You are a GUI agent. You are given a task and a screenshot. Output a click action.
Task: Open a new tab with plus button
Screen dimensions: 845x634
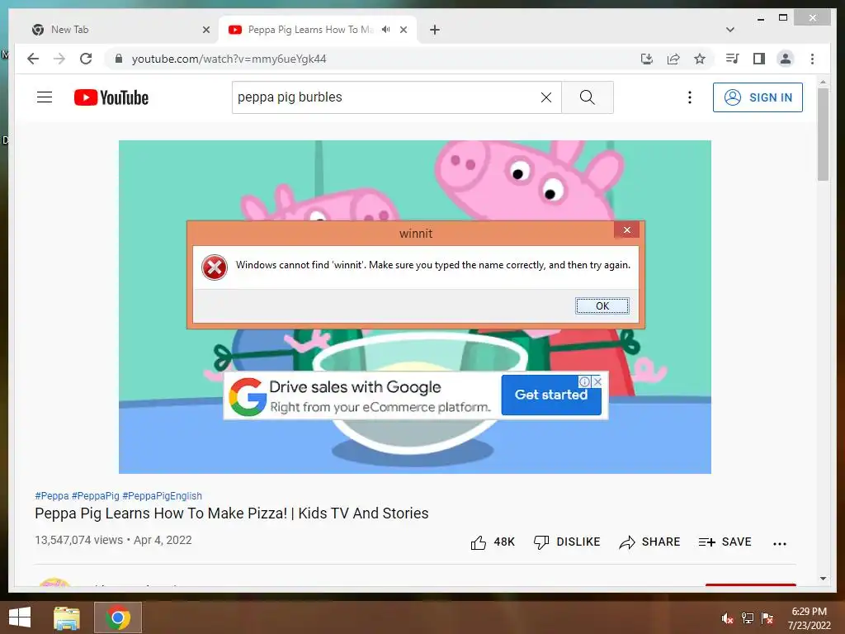pos(435,30)
